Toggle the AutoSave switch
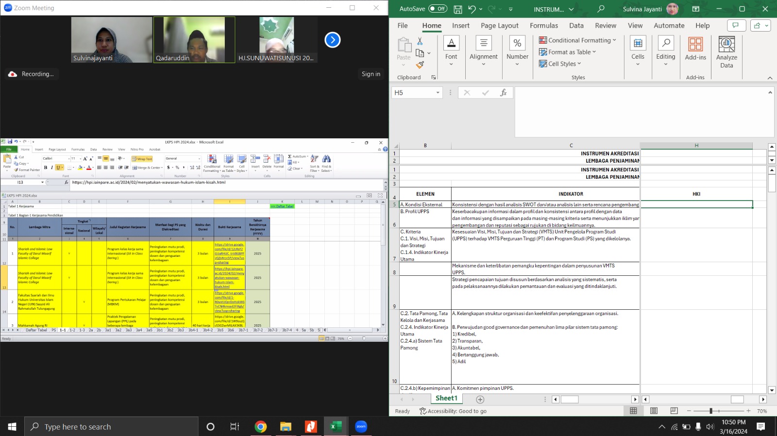777x436 pixels. 438,9
